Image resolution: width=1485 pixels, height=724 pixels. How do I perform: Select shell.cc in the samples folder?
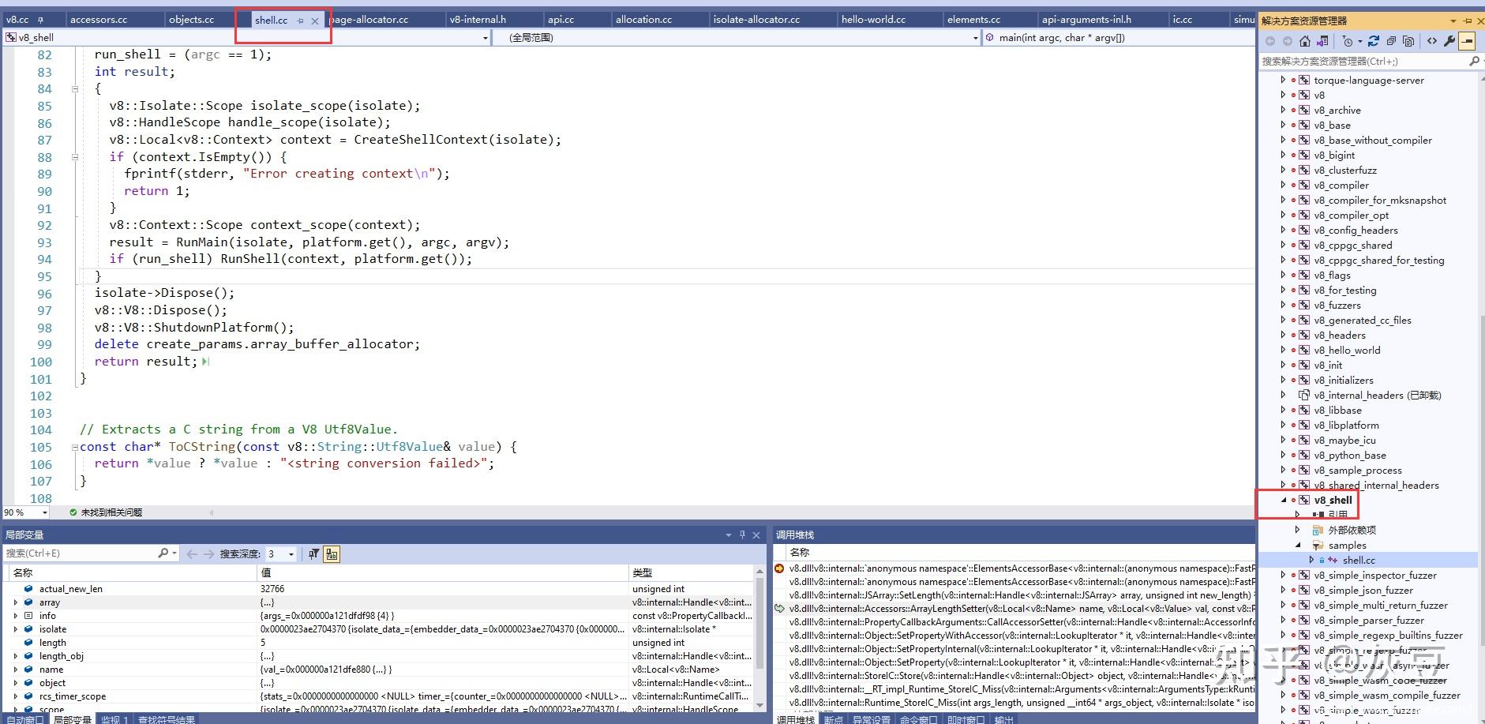point(1358,561)
